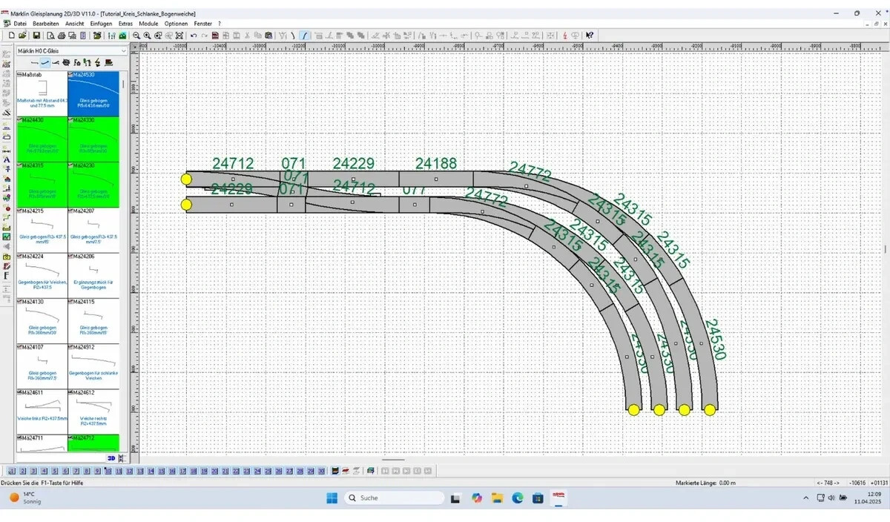Open the Ansicht menu
This screenshot has height=522, width=890.
pyautogui.click(x=74, y=24)
